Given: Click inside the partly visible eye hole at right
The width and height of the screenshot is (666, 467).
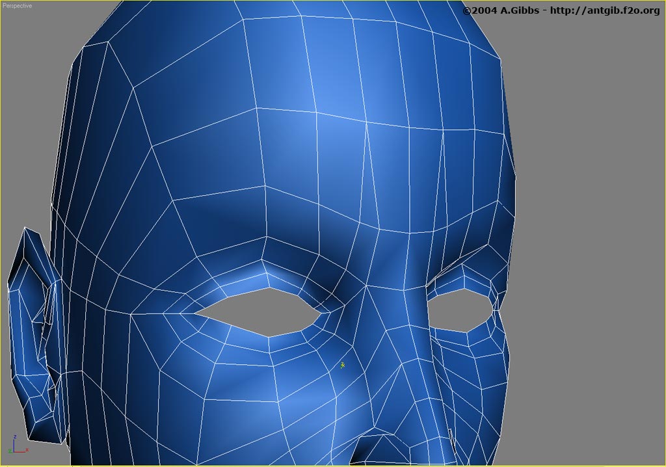Looking at the screenshot, I should (x=459, y=310).
